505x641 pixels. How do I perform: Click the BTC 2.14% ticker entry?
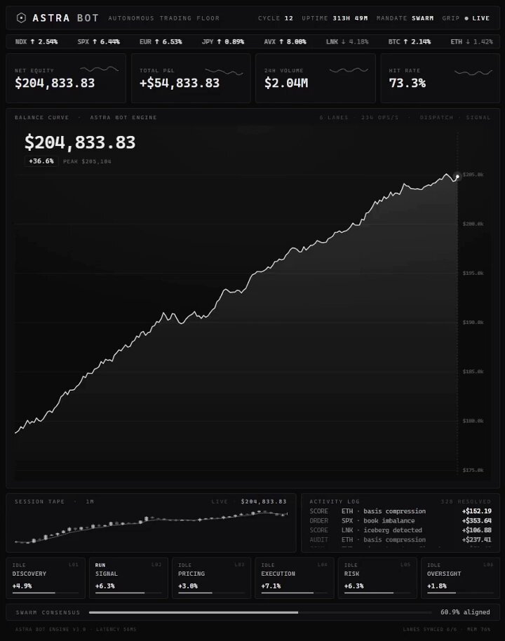[410, 41]
